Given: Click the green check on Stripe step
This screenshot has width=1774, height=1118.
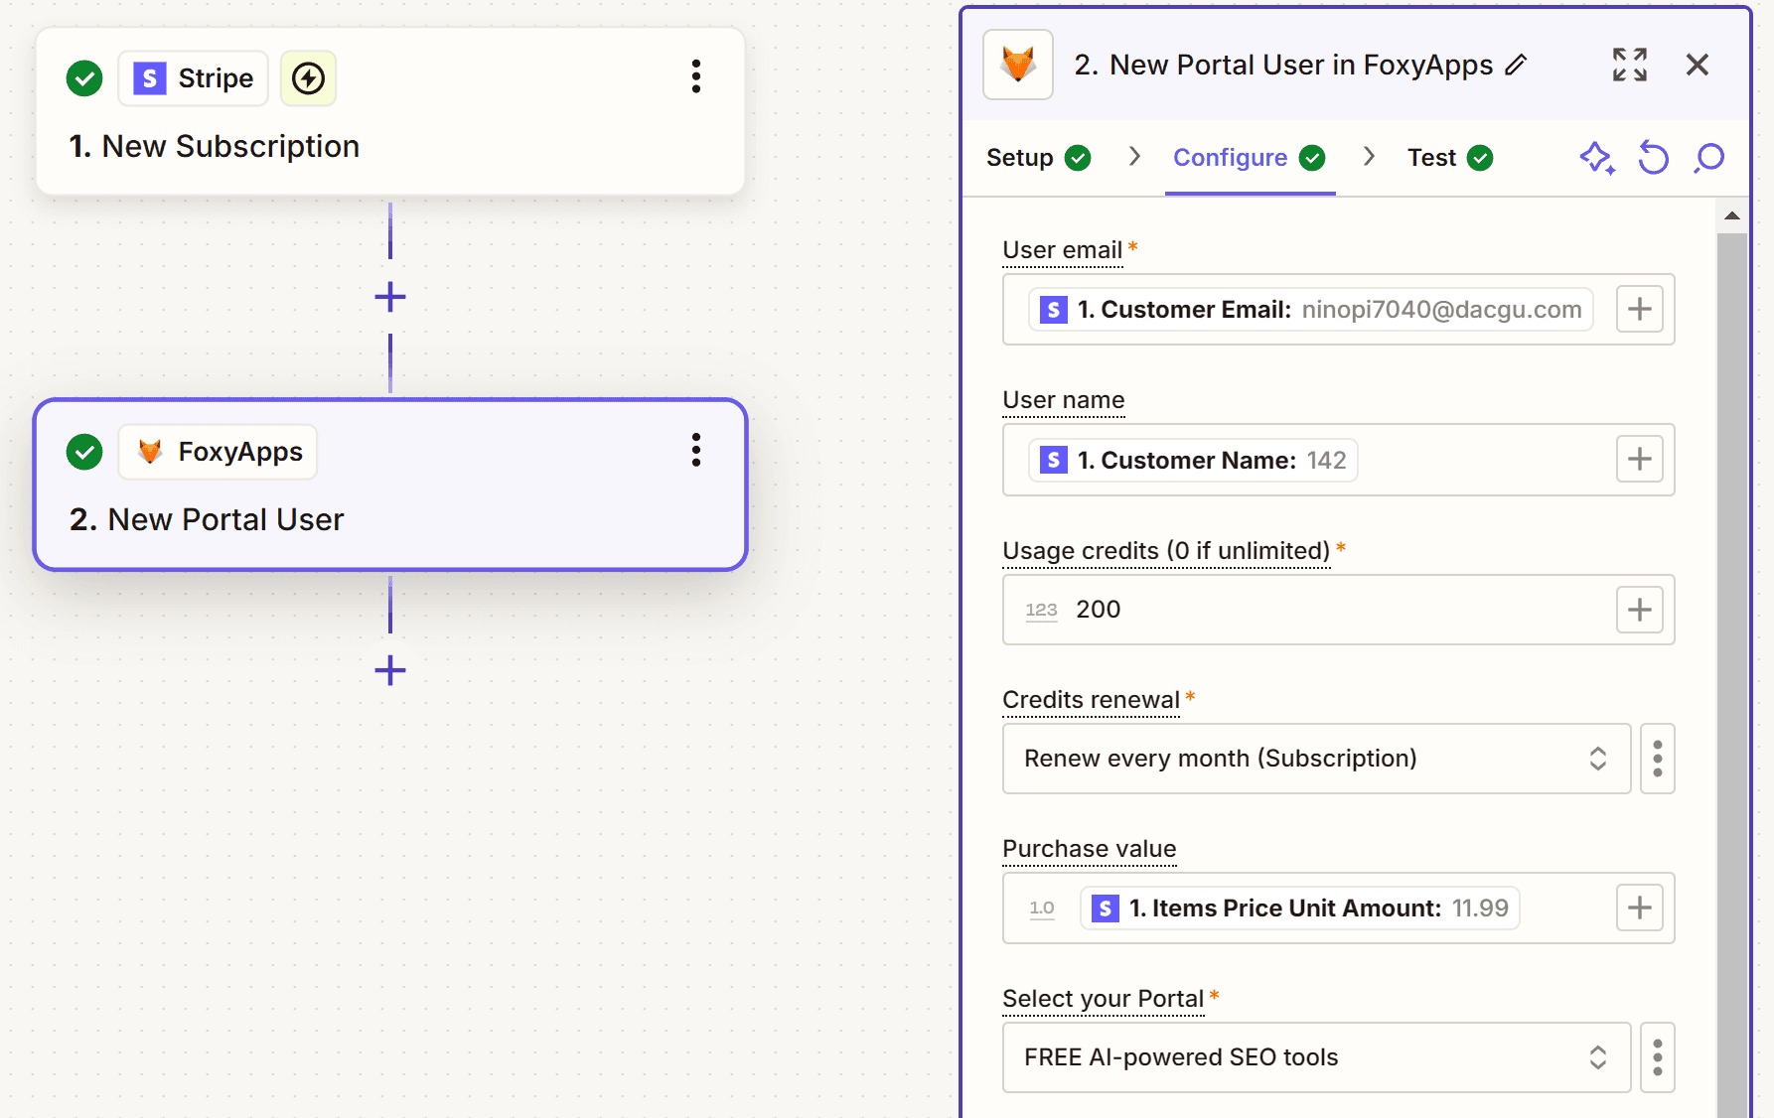Looking at the screenshot, I should pyautogui.click(x=84, y=78).
